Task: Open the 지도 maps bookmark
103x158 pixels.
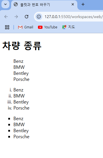Action: pos(68,27)
